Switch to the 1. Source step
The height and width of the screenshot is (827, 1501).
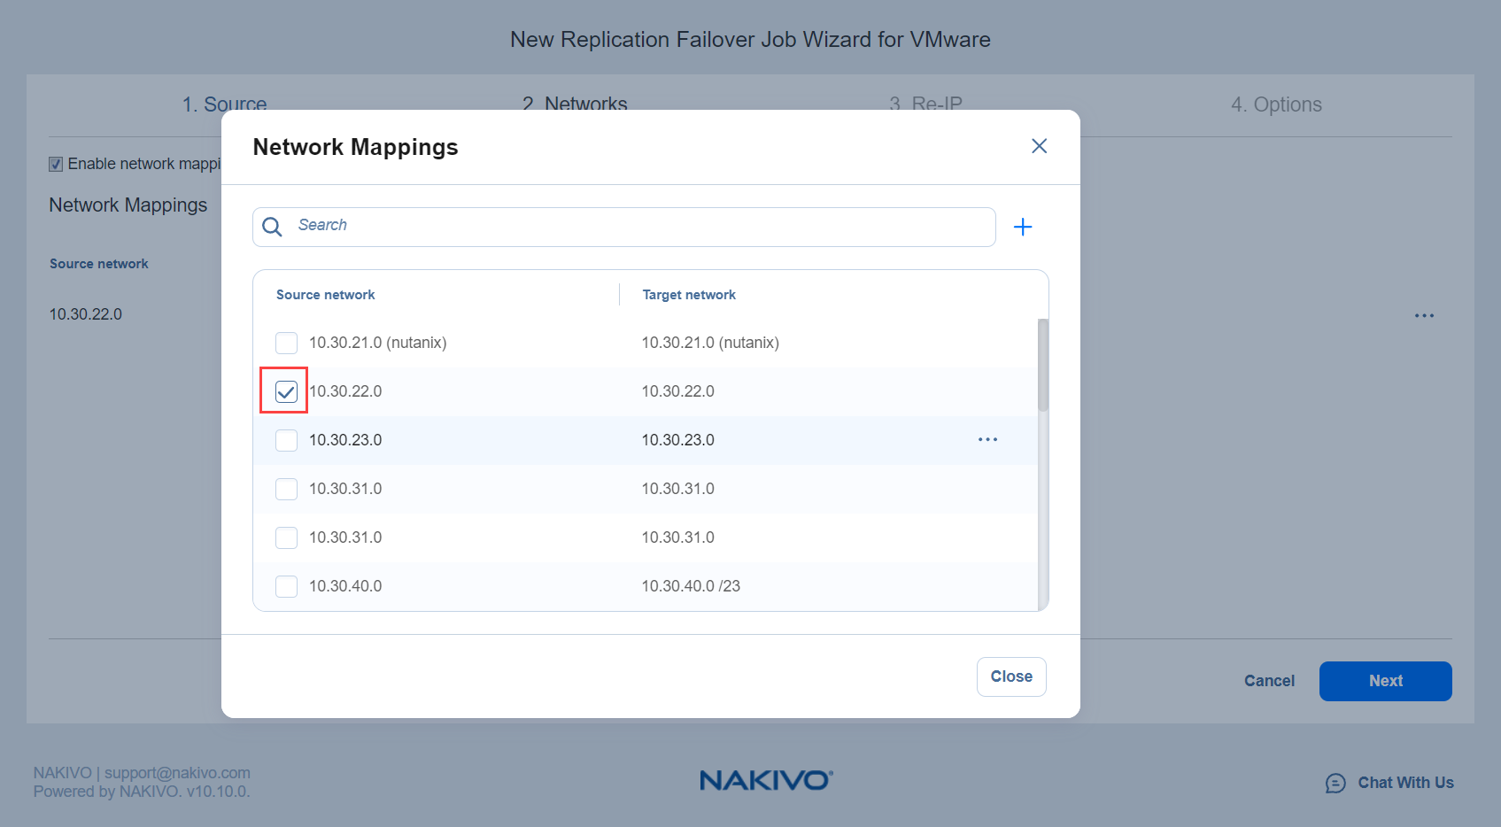(x=224, y=104)
